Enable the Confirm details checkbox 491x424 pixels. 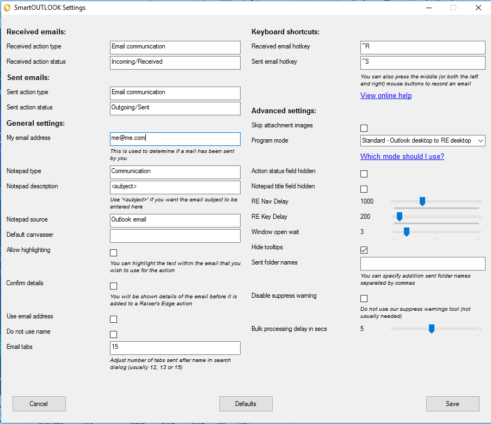[x=113, y=286]
